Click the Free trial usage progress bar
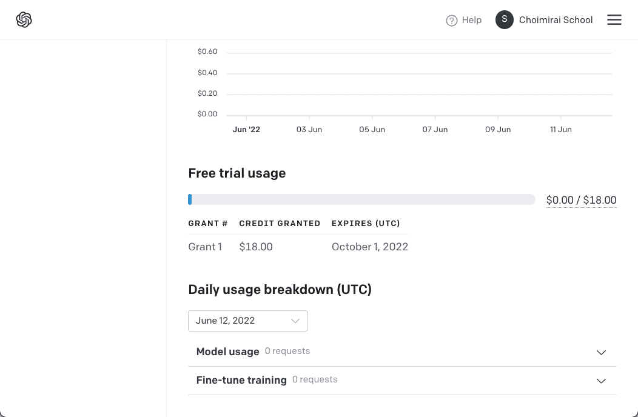The image size is (638, 417). (361, 199)
